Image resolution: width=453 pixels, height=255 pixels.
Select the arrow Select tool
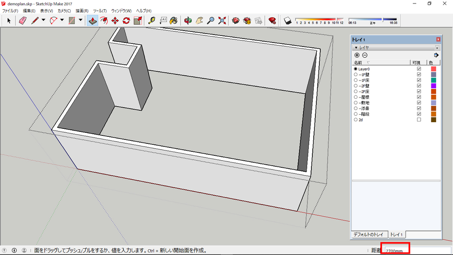pos(9,20)
